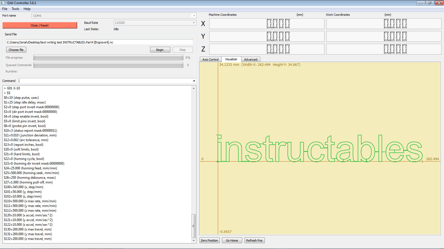Switch to the Axis Control tab
This screenshot has height=249, width=444.
coord(210,59)
